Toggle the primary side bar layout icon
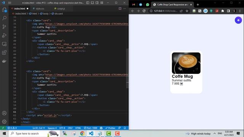This screenshot has width=244, height=137. pos(88,3)
